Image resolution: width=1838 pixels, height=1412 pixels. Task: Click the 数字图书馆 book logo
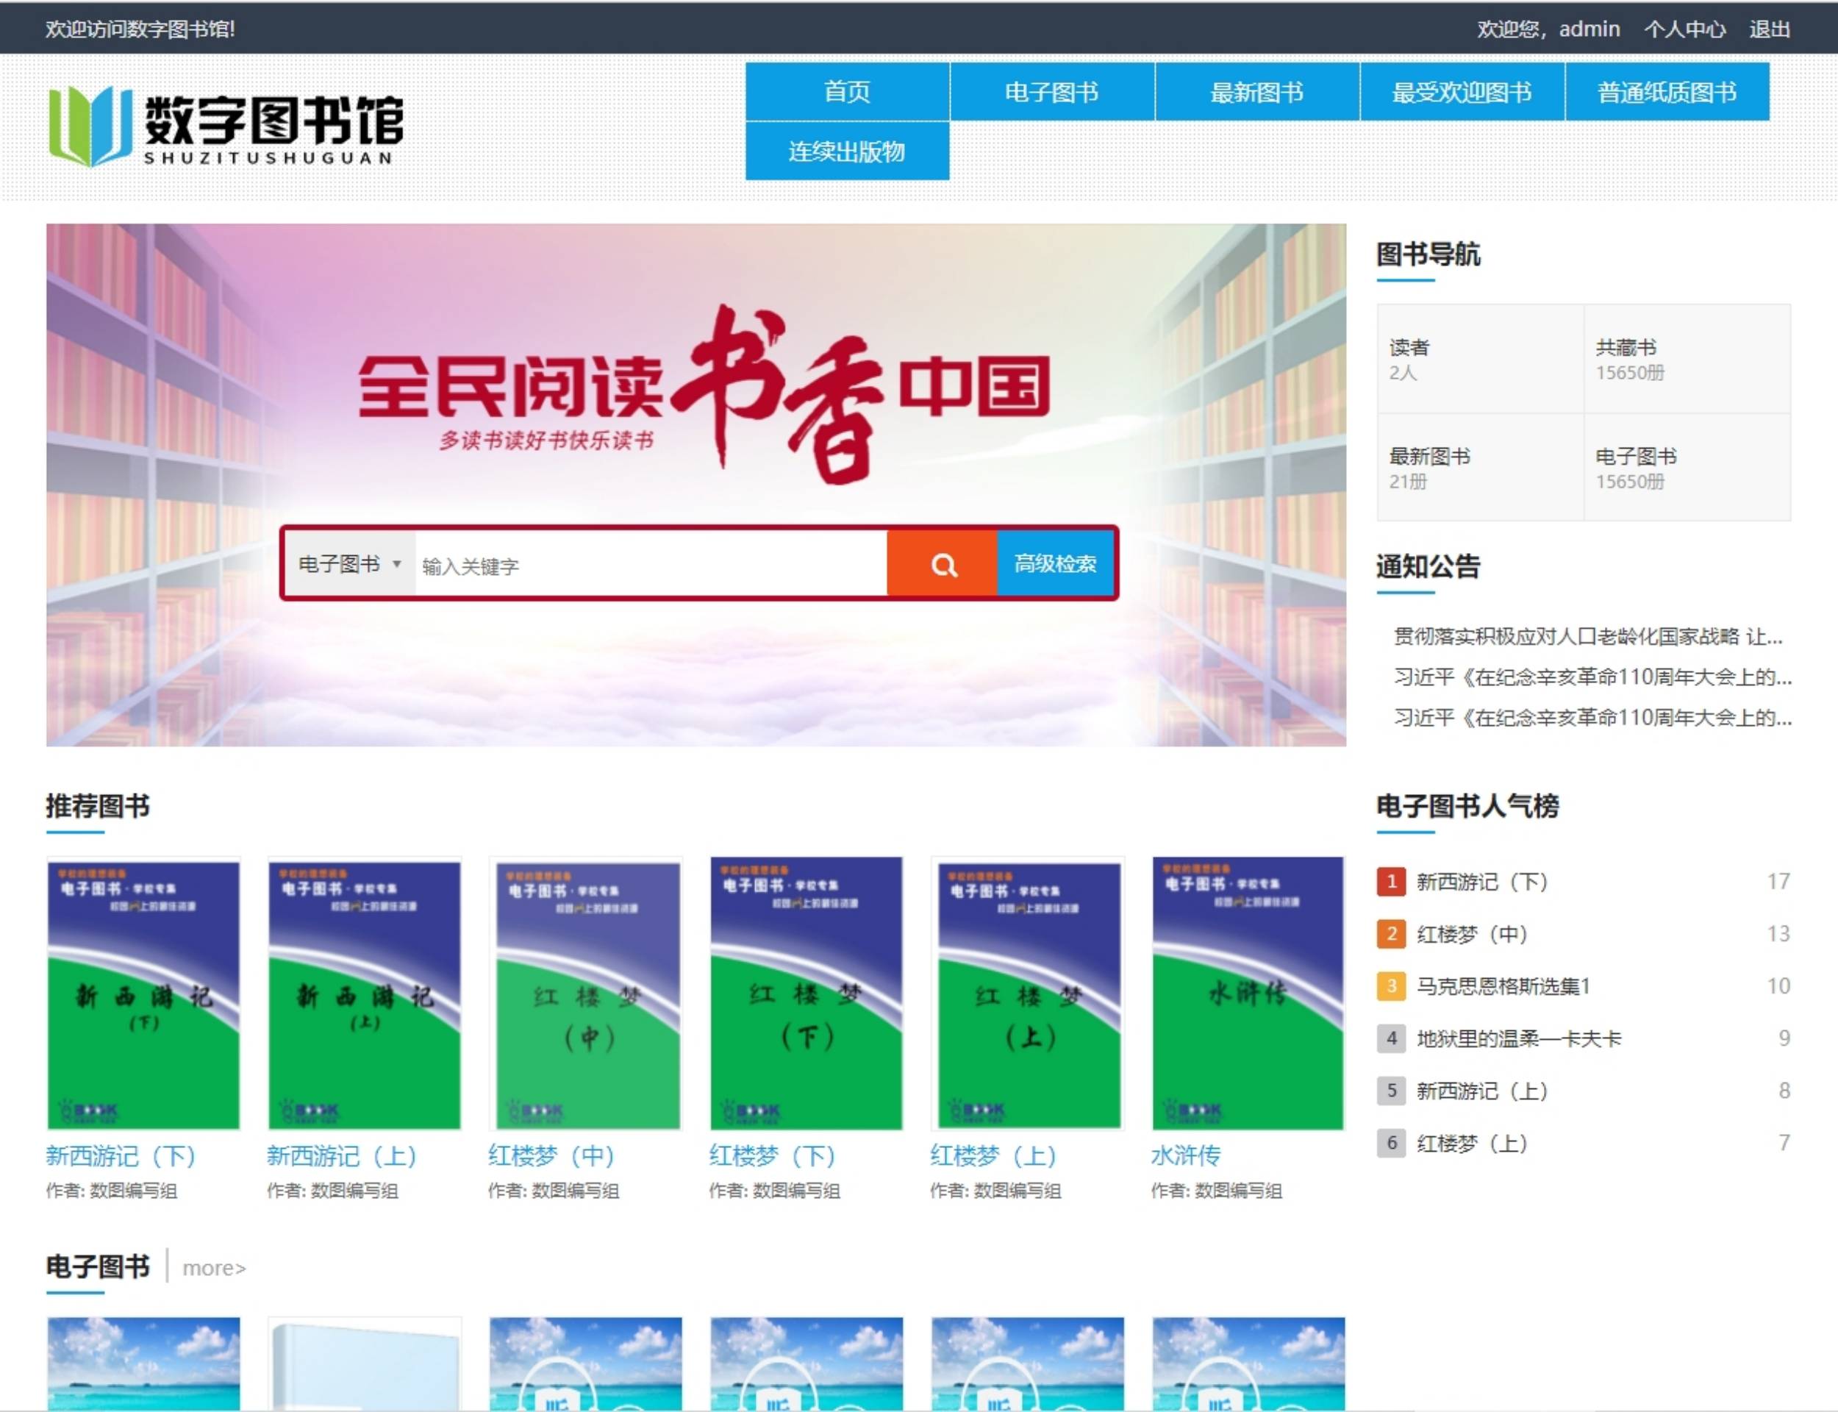(x=225, y=125)
